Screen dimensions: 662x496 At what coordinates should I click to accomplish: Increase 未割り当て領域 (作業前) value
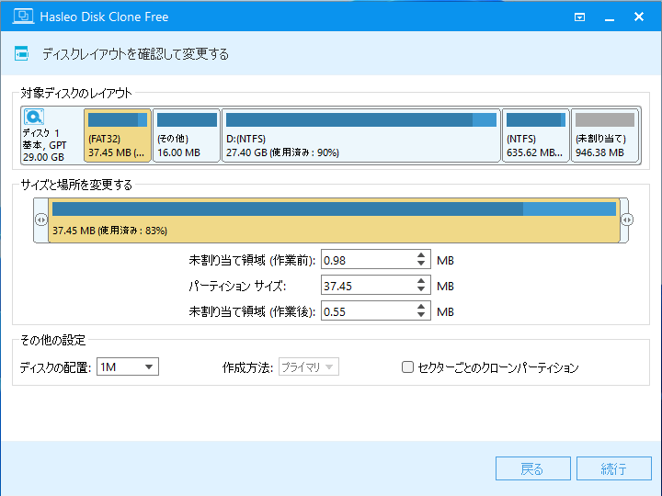(x=421, y=255)
